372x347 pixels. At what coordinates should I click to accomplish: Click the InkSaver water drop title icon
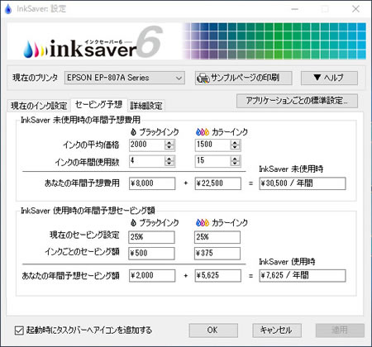pos(8,9)
